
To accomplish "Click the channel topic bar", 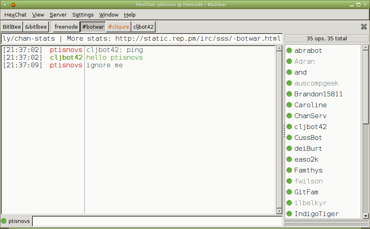I will tap(142, 39).
